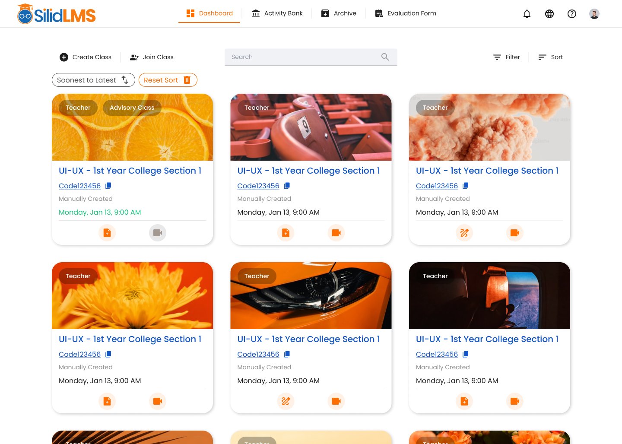Click into the Search field
Image resolution: width=622 pixels, height=444 pixels.
[x=311, y=57]
